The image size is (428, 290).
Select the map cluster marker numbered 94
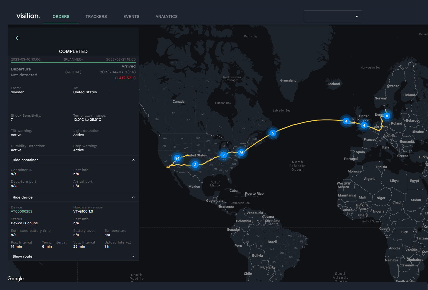coord(177,158)
